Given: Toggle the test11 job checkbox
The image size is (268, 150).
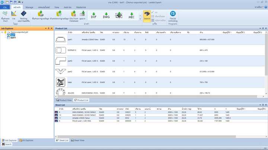Looking at the screenshot, I should click(9, 38).
